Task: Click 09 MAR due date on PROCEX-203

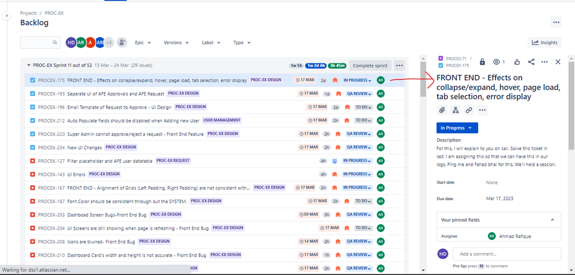Action: tap(308, 214)
